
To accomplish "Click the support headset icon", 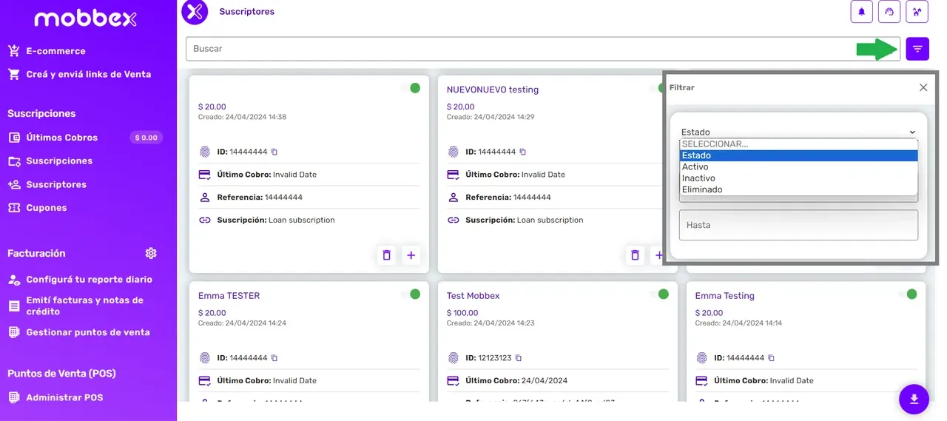I will [889, 12].
